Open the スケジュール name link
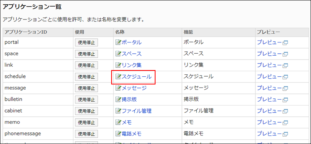 click(136, 76)
